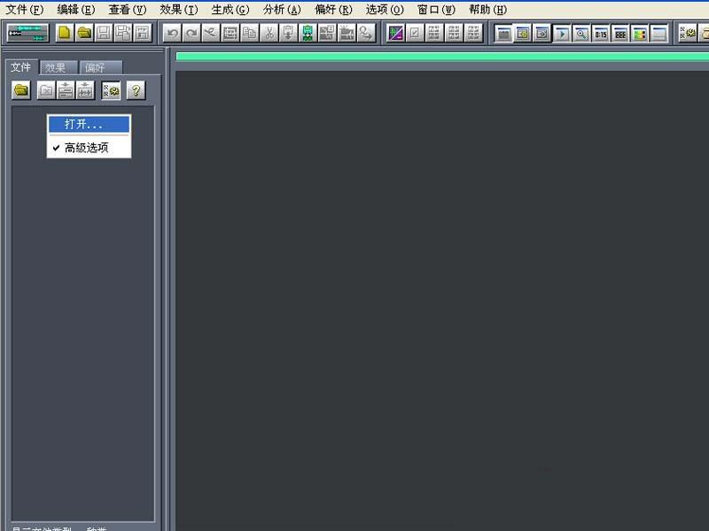Click the magnifier zoom toolbar button

pyautogui.click(x=581, y=34)
